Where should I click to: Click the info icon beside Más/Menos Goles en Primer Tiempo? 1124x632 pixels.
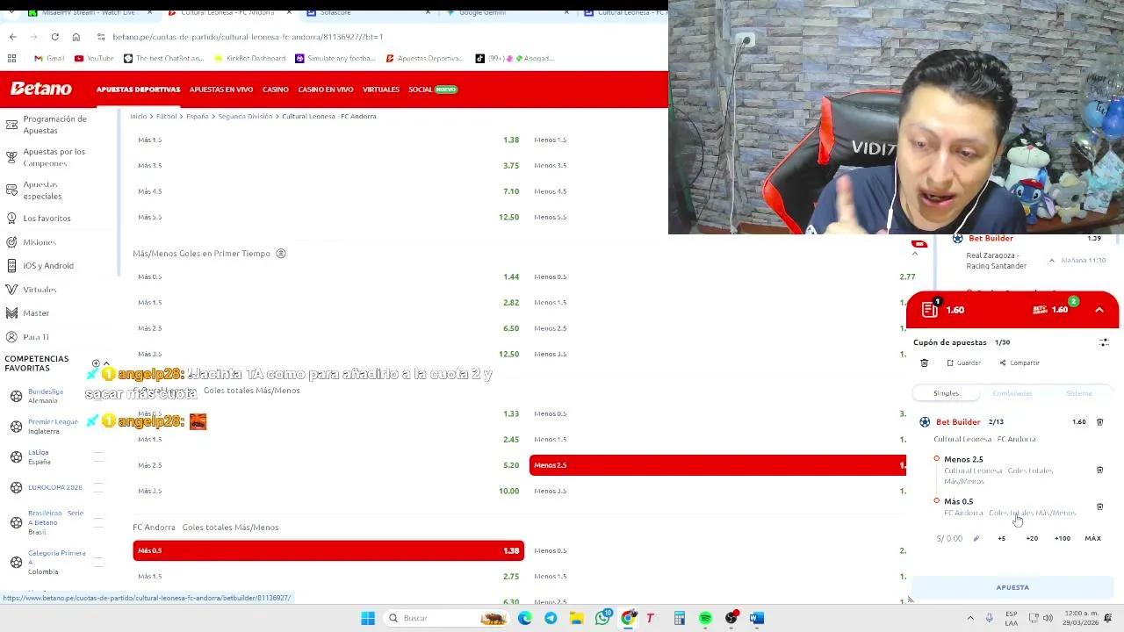(281, 254)
